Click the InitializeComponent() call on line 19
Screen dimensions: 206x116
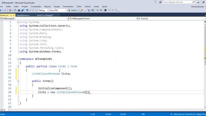[x=55, y=88]
